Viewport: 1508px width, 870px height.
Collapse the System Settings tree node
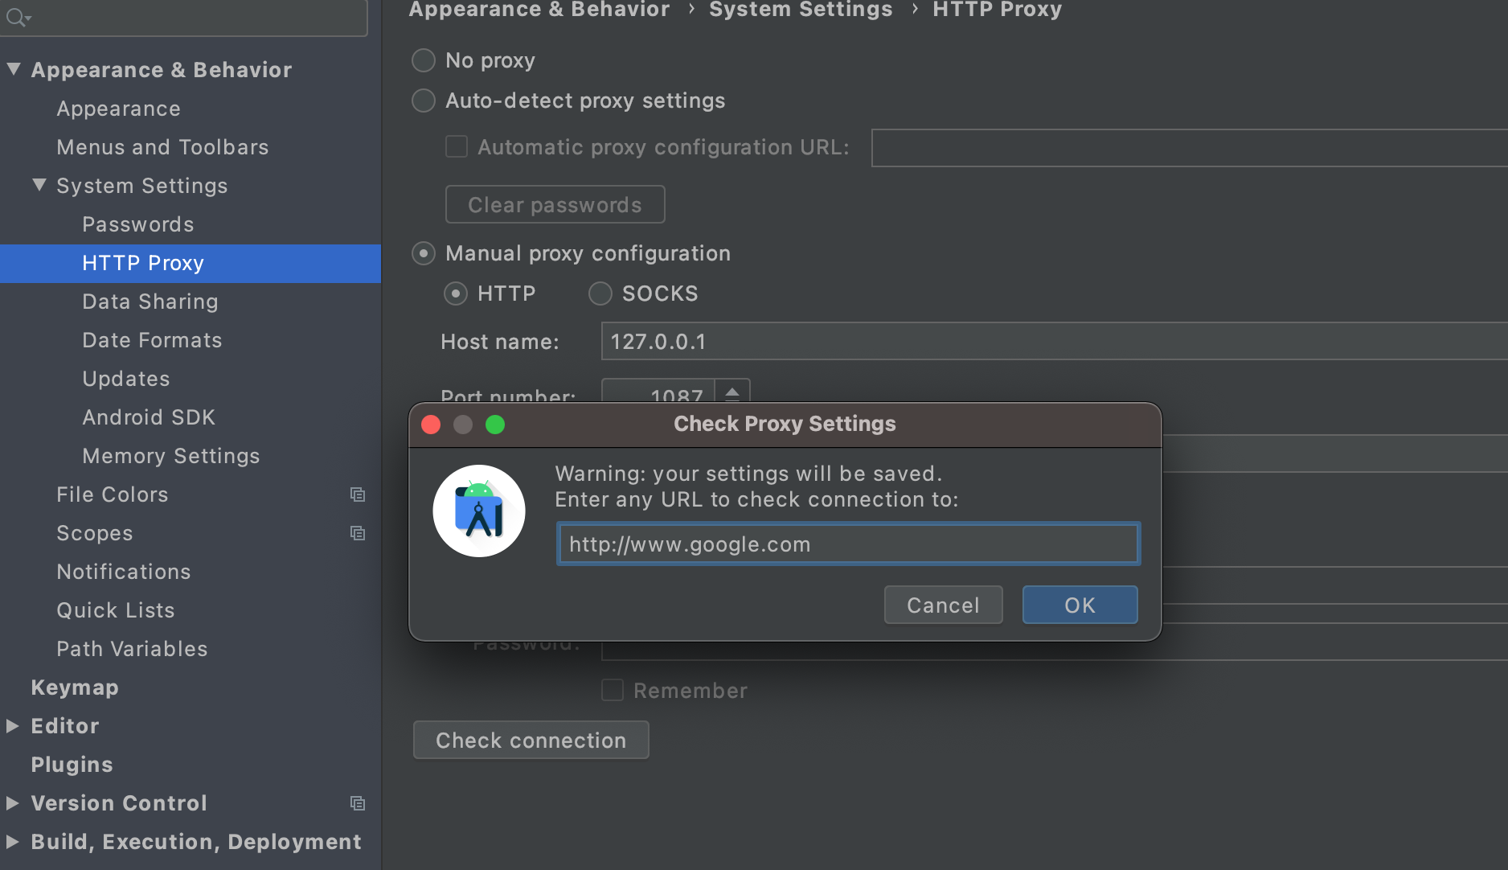(x=39, y=186)
